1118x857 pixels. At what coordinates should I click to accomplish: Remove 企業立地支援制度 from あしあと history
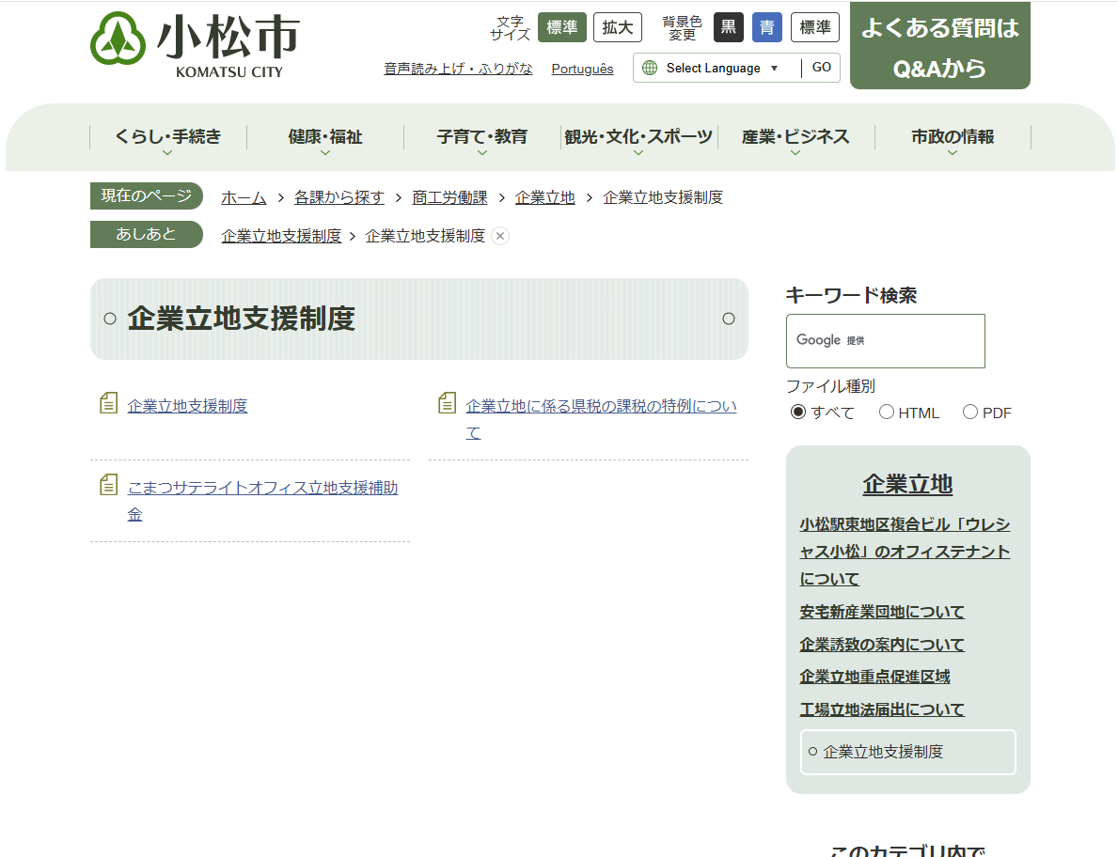pyautogui.click(x=500, y=236)
